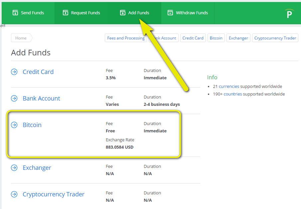Open the Withdraw Funds menu tab
301x209 pixels.
point(188,13)
